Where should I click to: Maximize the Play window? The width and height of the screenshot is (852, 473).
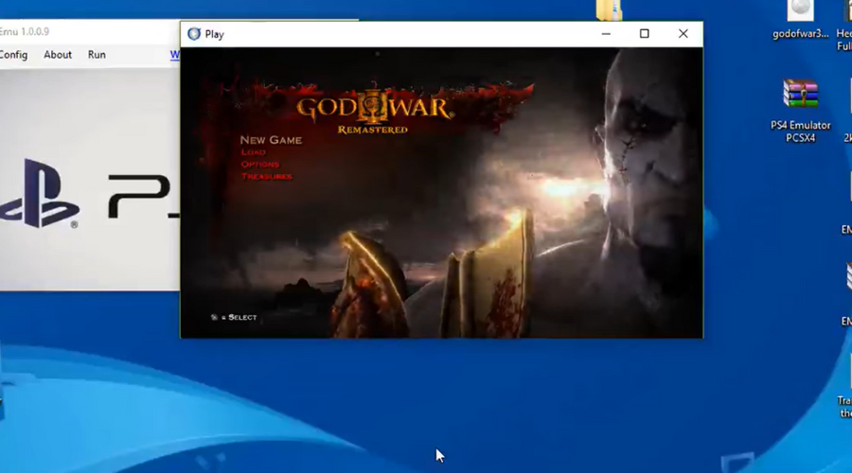coord(645,34)
